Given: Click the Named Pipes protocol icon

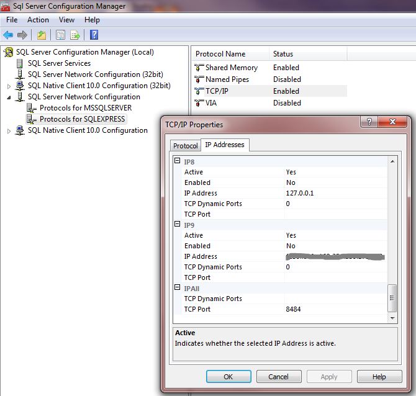Looking at the screenshot, I should pos(199,79).
